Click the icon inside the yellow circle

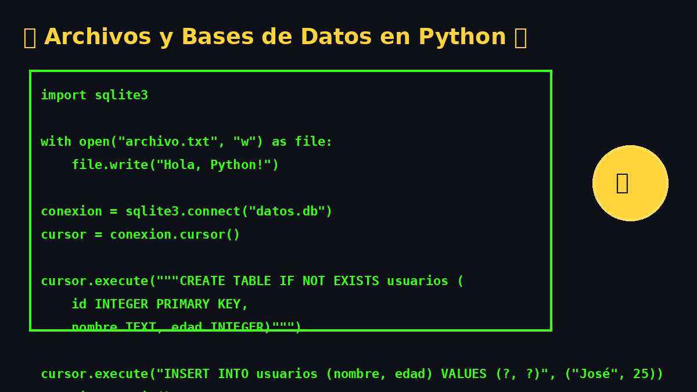pyautogui.click(x=622, y=183)
